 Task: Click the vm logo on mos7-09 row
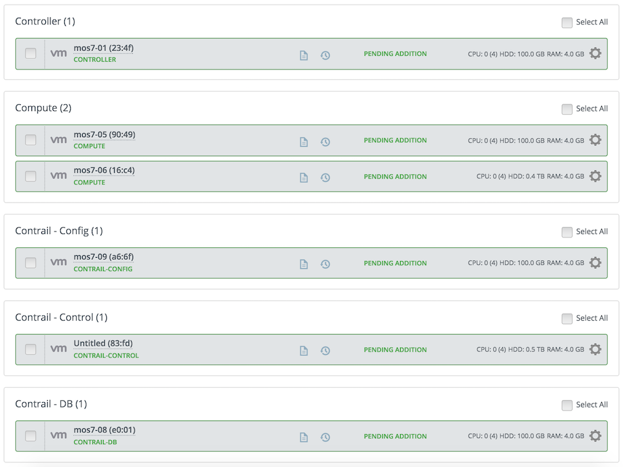(x=58, y=262)
